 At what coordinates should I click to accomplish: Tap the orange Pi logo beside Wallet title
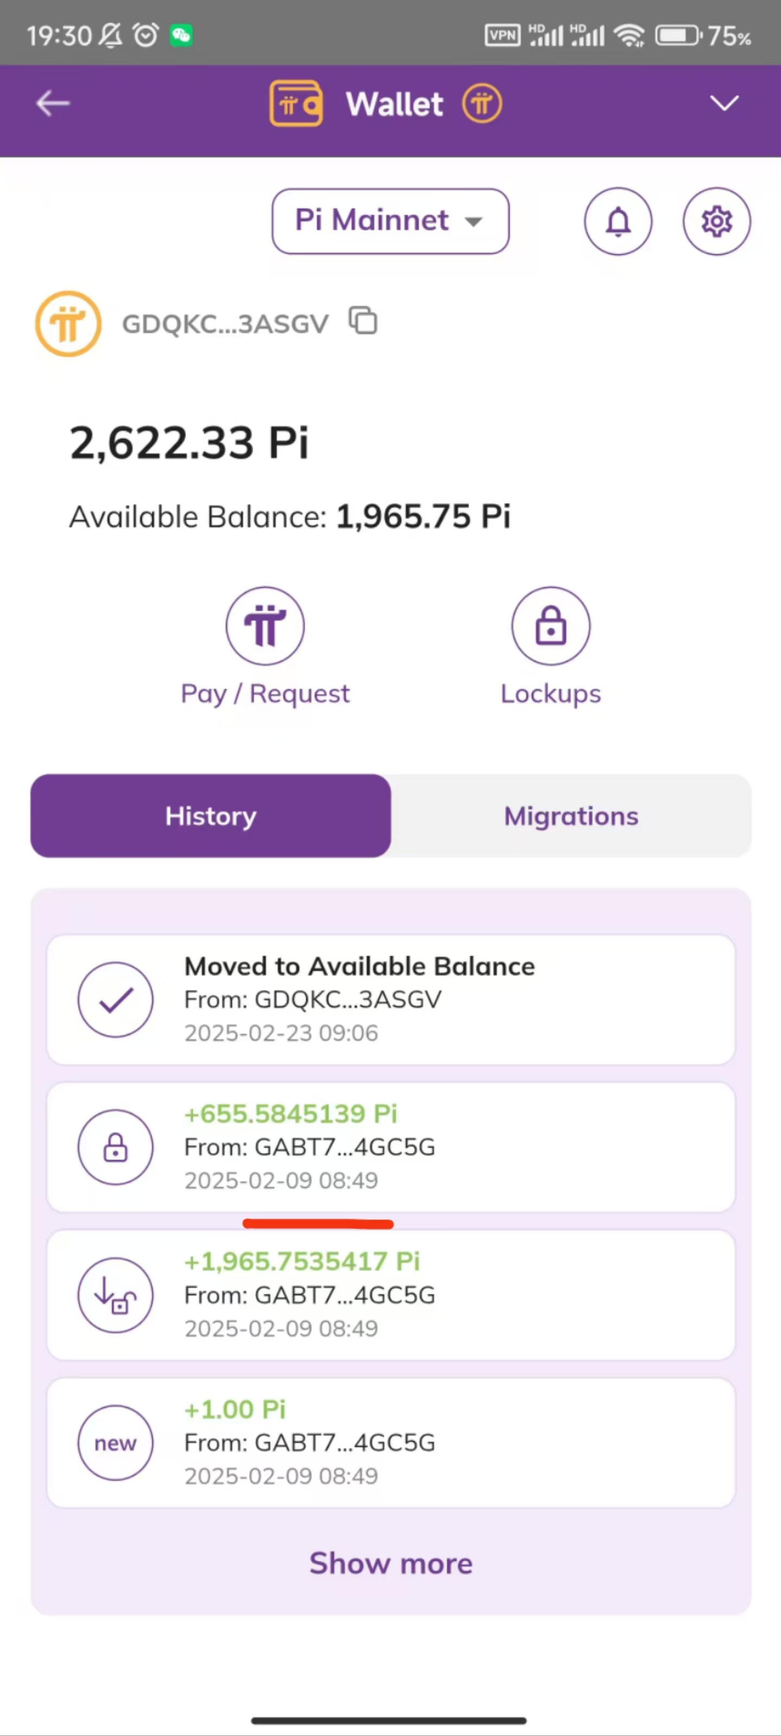[x=482, y=104]
